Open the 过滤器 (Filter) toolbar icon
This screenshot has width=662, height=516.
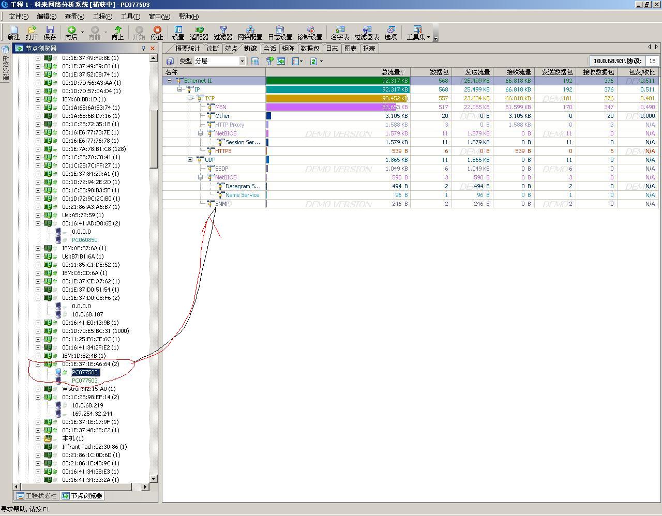[223, 33]
